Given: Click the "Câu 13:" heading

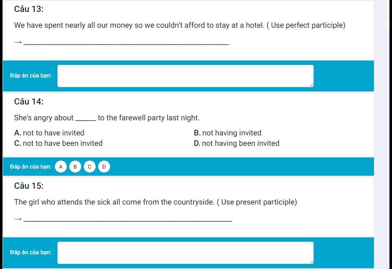Looking at the screenshot, I should coord(29,9).
